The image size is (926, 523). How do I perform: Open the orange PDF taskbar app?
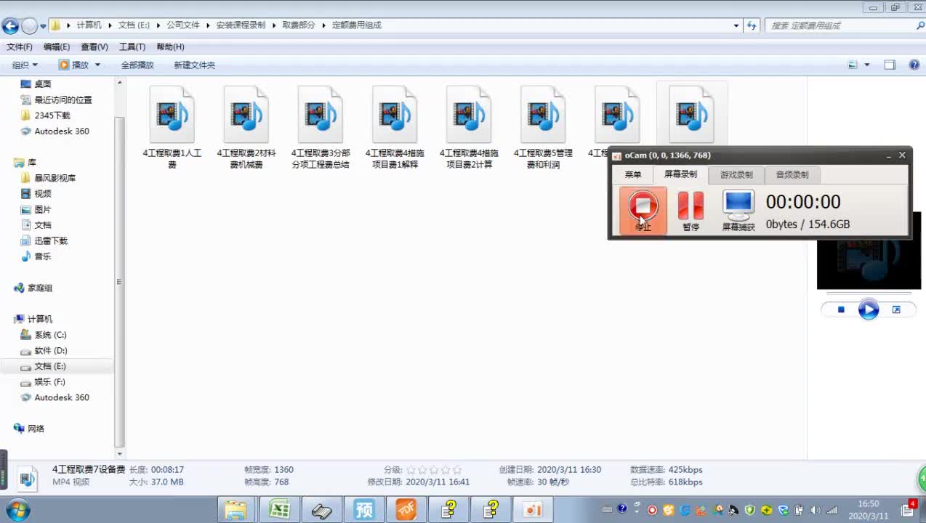[406, 510]
